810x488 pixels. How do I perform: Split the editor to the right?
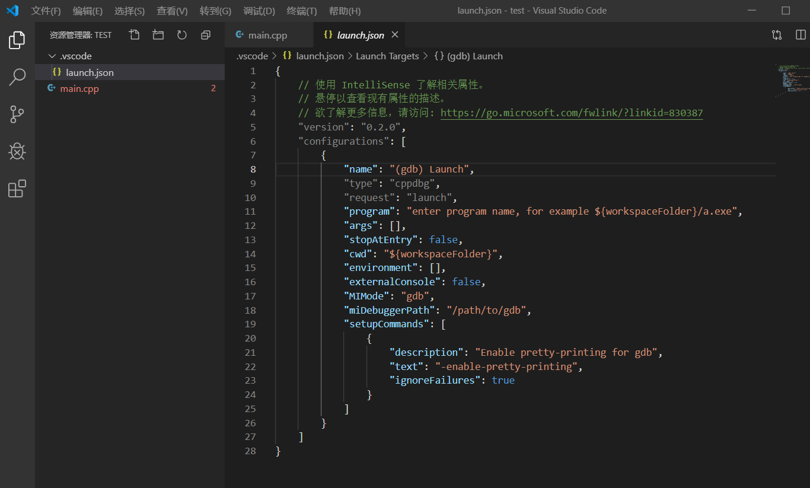pos(801,35)
